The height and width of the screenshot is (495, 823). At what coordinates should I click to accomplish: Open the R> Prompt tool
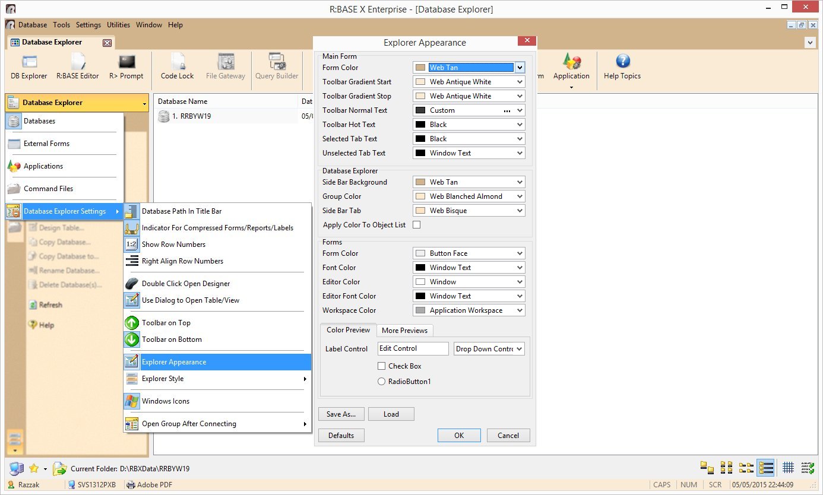126,62
